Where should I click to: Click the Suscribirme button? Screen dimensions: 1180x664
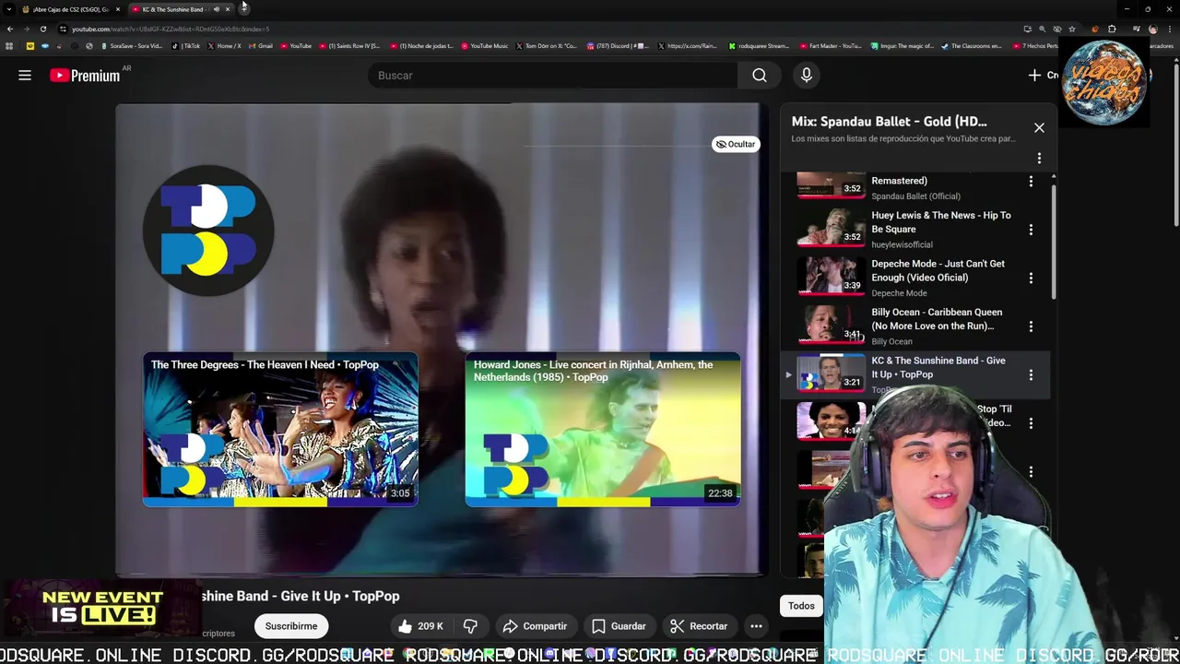[x=291, y=626]
